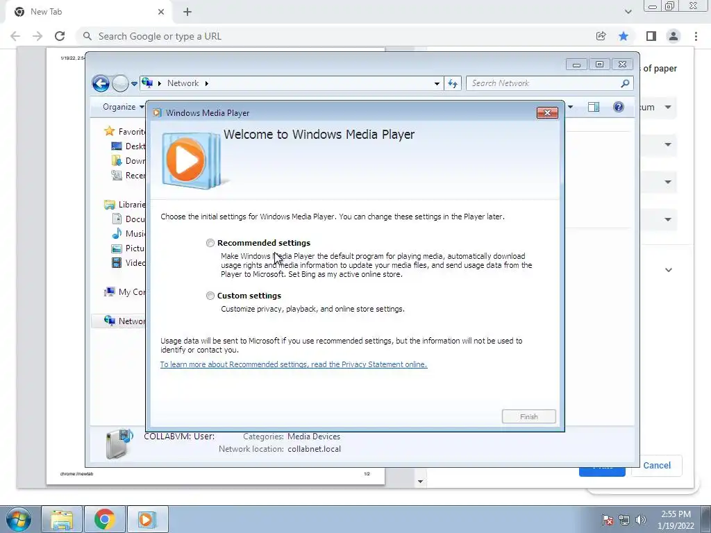Screen dimensions: 711x533
Task: Select Desktop in the navigation pane
Action: pos(128,146)
